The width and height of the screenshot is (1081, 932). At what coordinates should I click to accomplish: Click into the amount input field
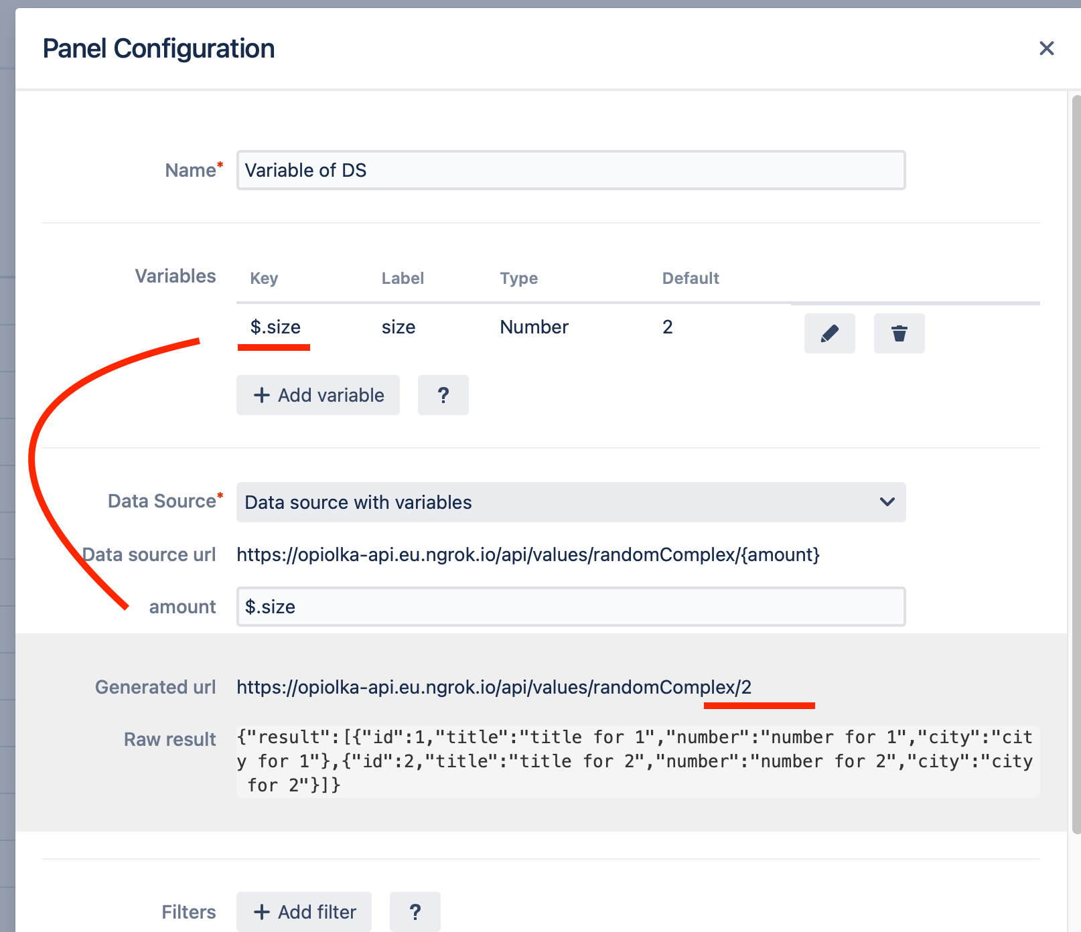pyautogui.click(x=571, y=607)
